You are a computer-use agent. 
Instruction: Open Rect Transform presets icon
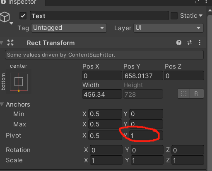[189, 43]
